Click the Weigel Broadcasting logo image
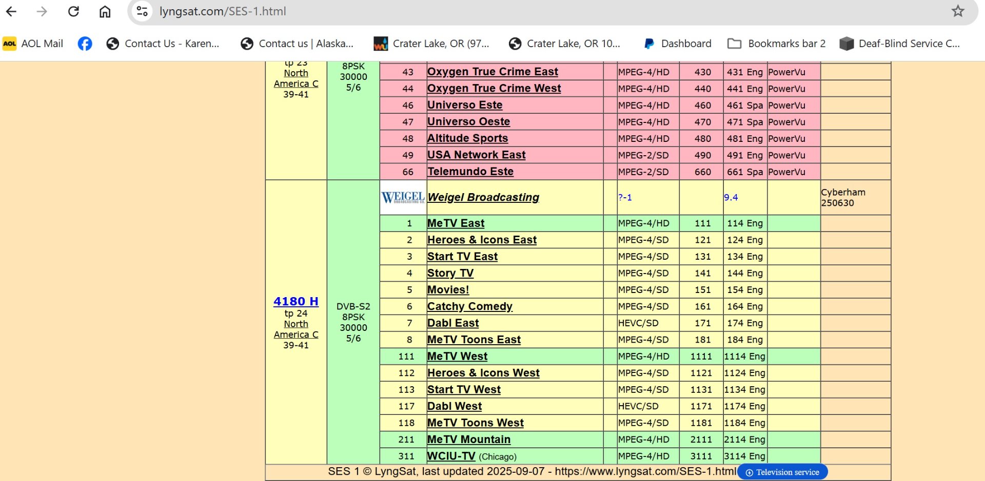 click(x=403, y=198)
